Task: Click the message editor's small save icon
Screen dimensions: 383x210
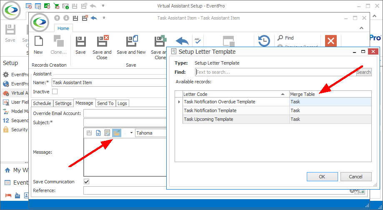Action: pyautogui.click(x=89, y=133)
